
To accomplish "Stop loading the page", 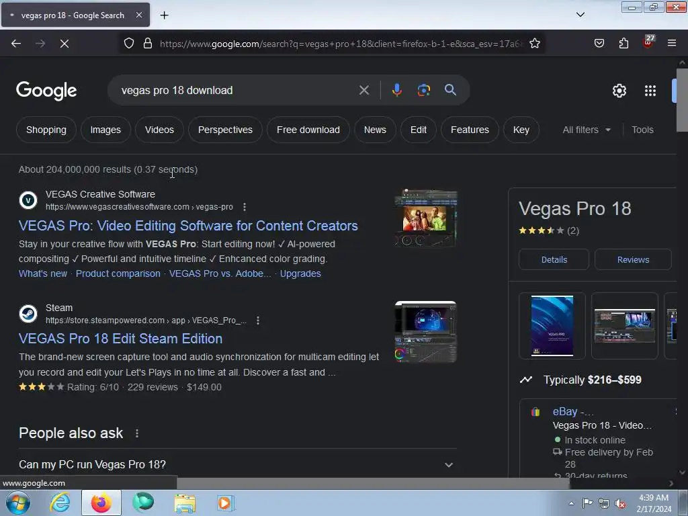I will pos(64,44).
